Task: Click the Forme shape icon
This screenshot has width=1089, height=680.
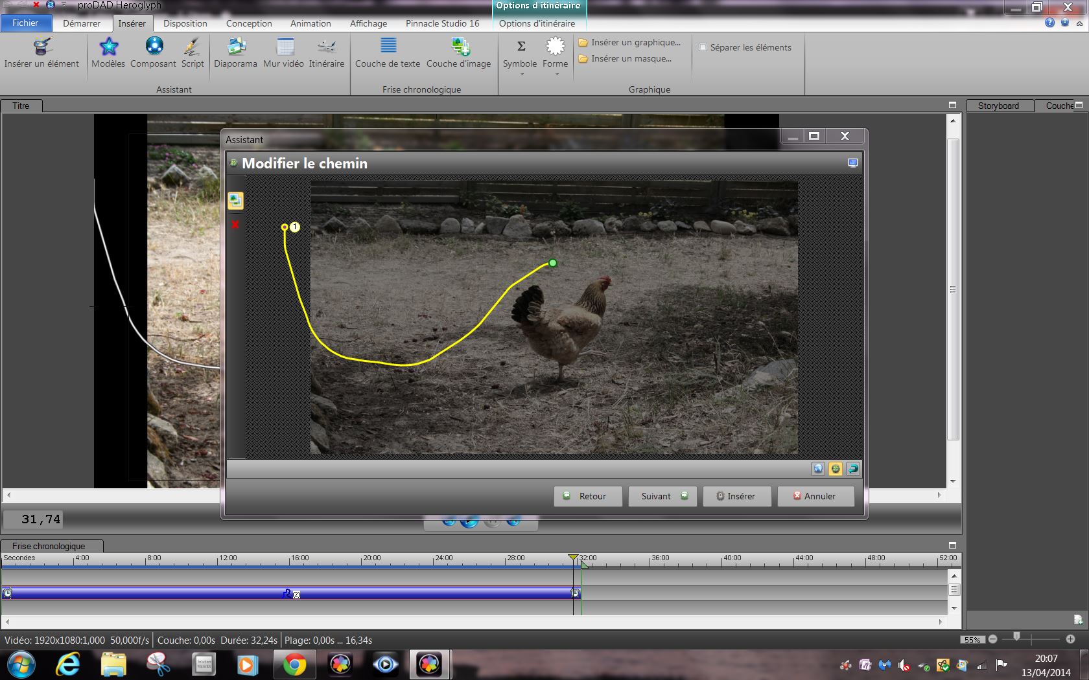Action: coord(556,47)
